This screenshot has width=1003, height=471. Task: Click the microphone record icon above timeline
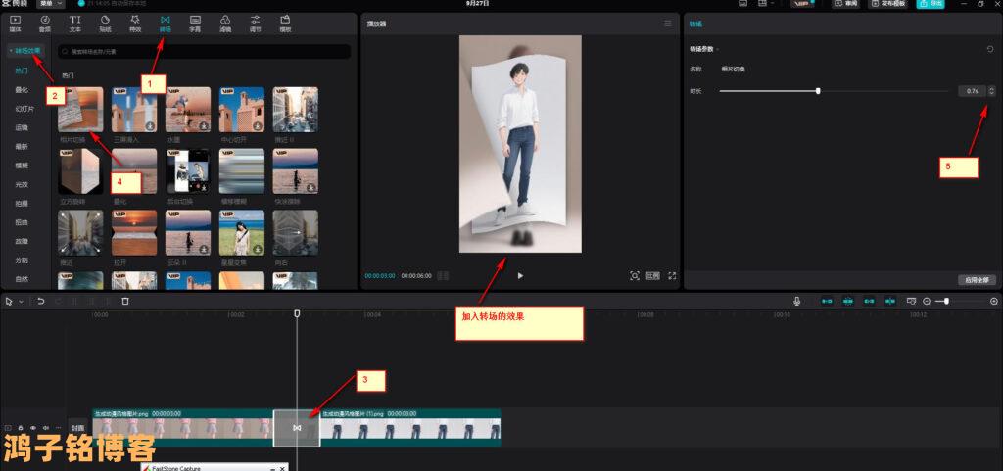coord(797,301)
